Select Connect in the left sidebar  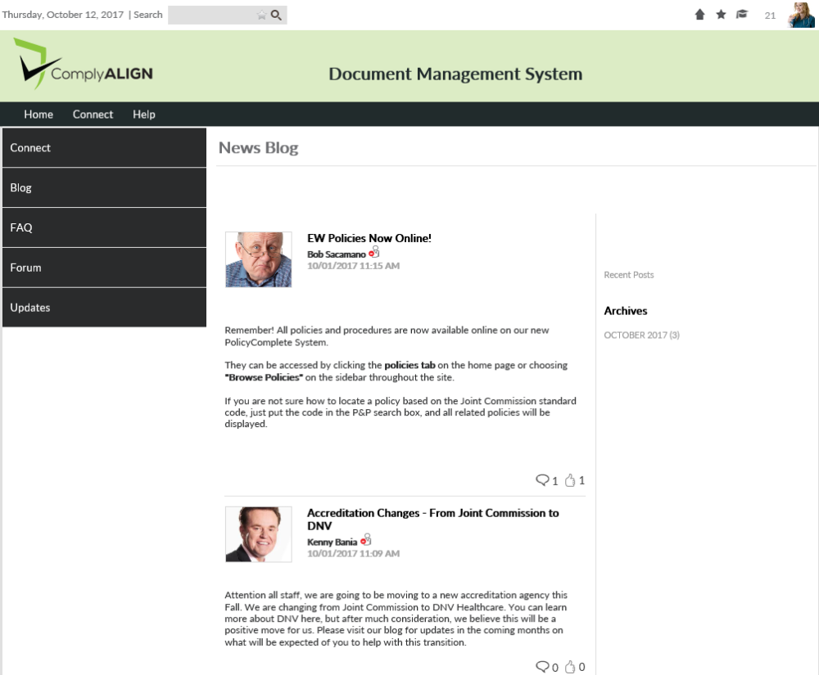[105, 147]
